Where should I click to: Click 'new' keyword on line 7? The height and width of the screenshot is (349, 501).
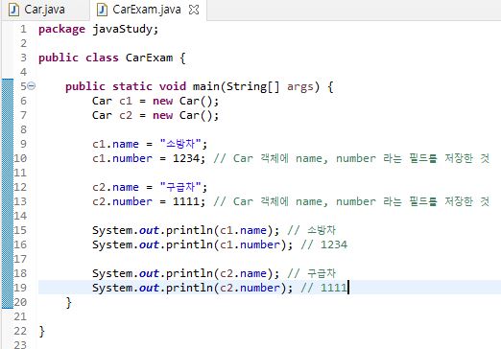click(162, 115)
